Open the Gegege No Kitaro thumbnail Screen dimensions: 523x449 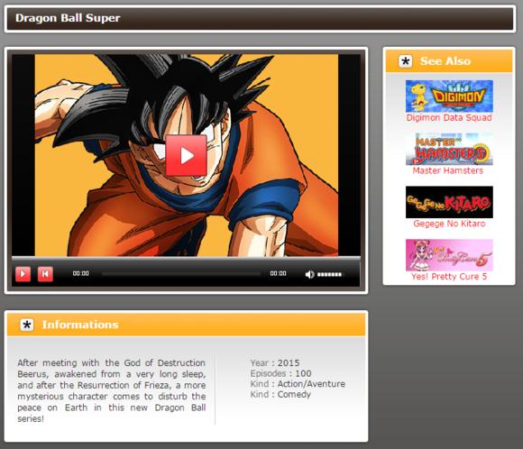pos(449,202)
